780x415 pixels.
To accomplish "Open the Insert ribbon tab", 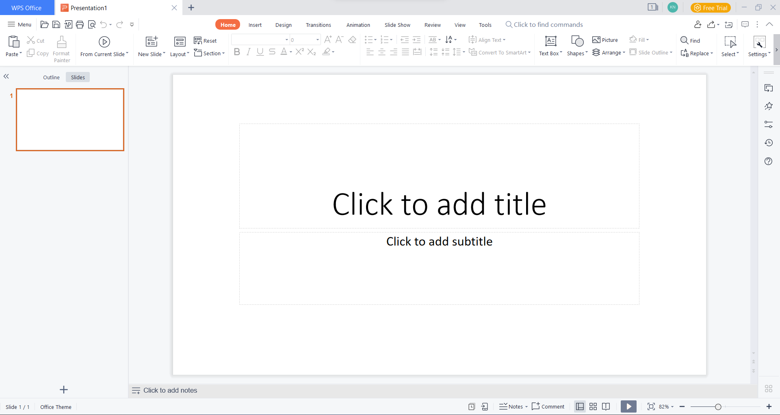I will [x=255, y=25].
